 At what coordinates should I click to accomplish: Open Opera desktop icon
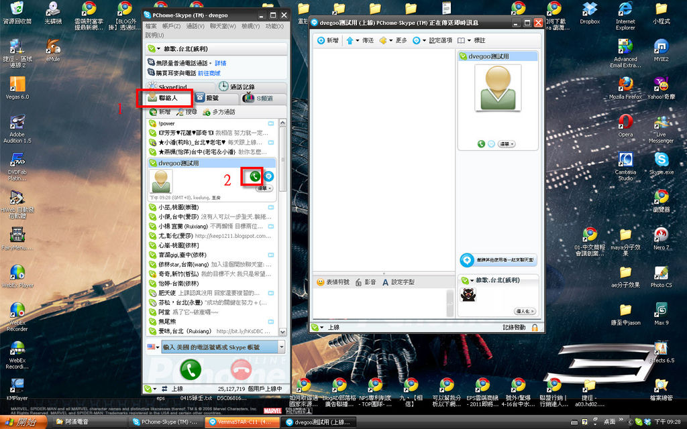(x=625, y=125)
